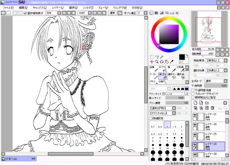The height and width of the screenshot is (165, 230).
Task: Select the マーカー marker tool
Action: 154,76
